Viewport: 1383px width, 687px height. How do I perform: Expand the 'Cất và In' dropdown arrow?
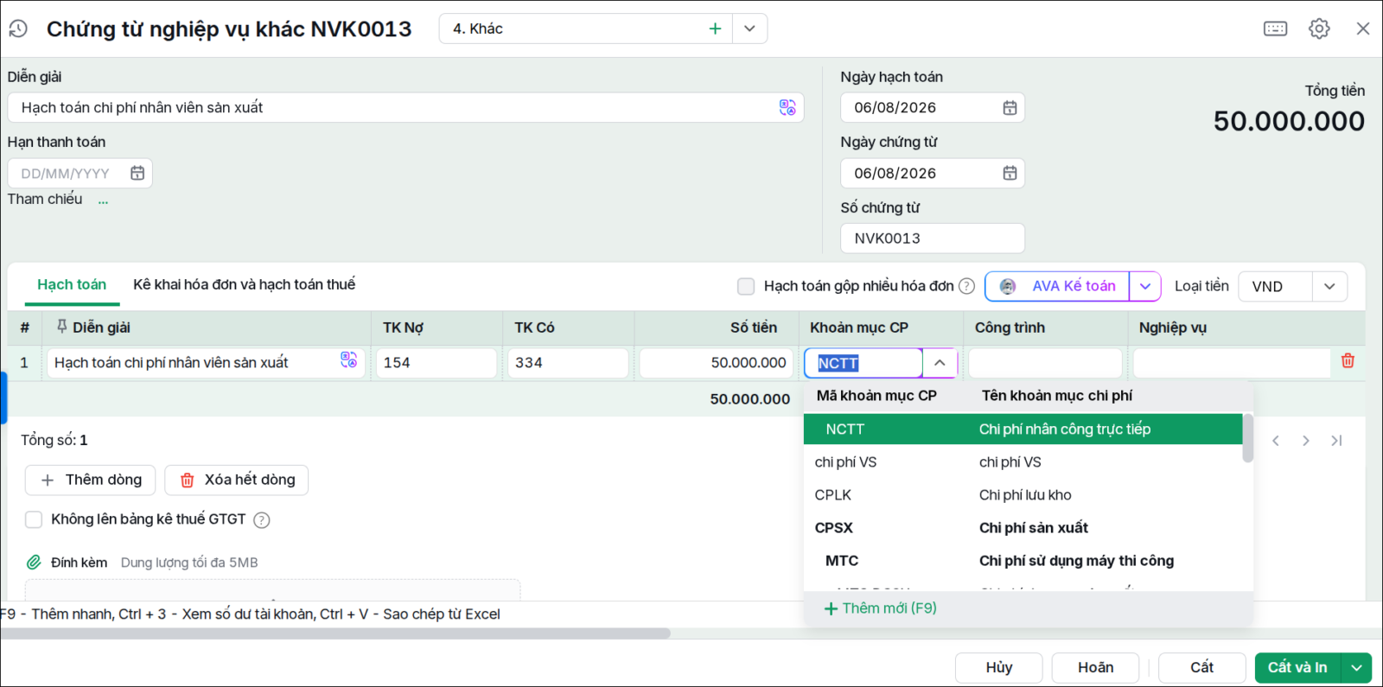[x=1357, y=667]
